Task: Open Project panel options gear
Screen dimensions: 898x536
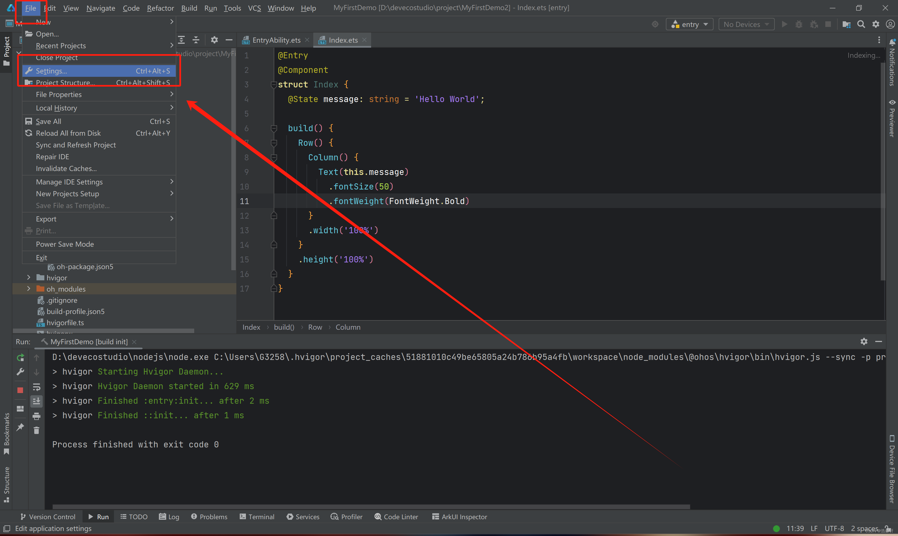Action: (x=214, y=40)
